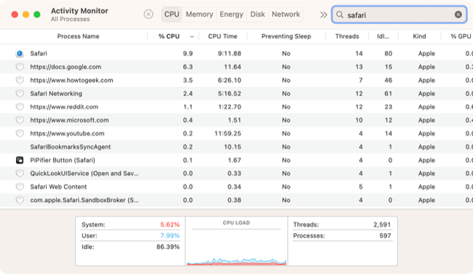Click the PiPifier Button black app icon
This screenshot has width=473, height=274.
pos(20,160)
